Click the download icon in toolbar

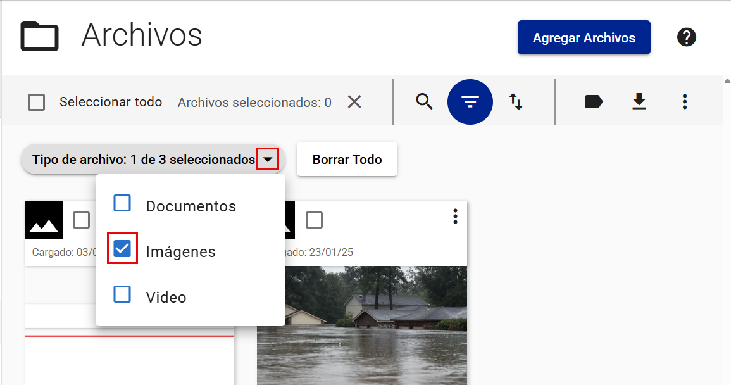639,101
